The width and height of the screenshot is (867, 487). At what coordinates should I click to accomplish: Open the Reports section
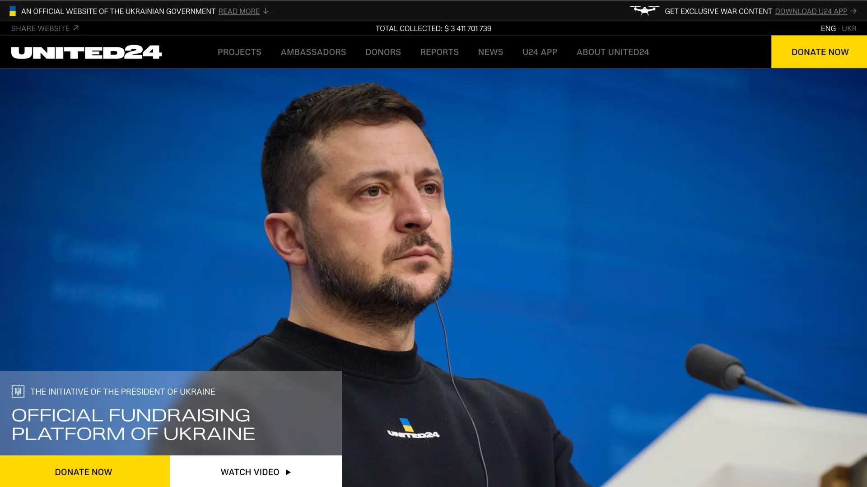(439, 52)
